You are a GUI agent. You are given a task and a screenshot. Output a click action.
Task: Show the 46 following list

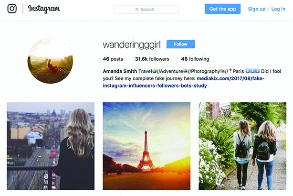tap(195, 59)
